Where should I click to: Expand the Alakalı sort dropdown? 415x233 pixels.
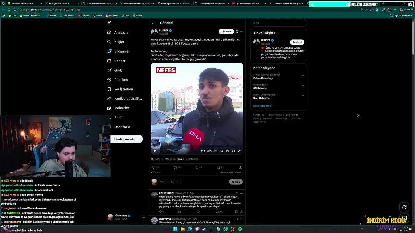(156, 172)
